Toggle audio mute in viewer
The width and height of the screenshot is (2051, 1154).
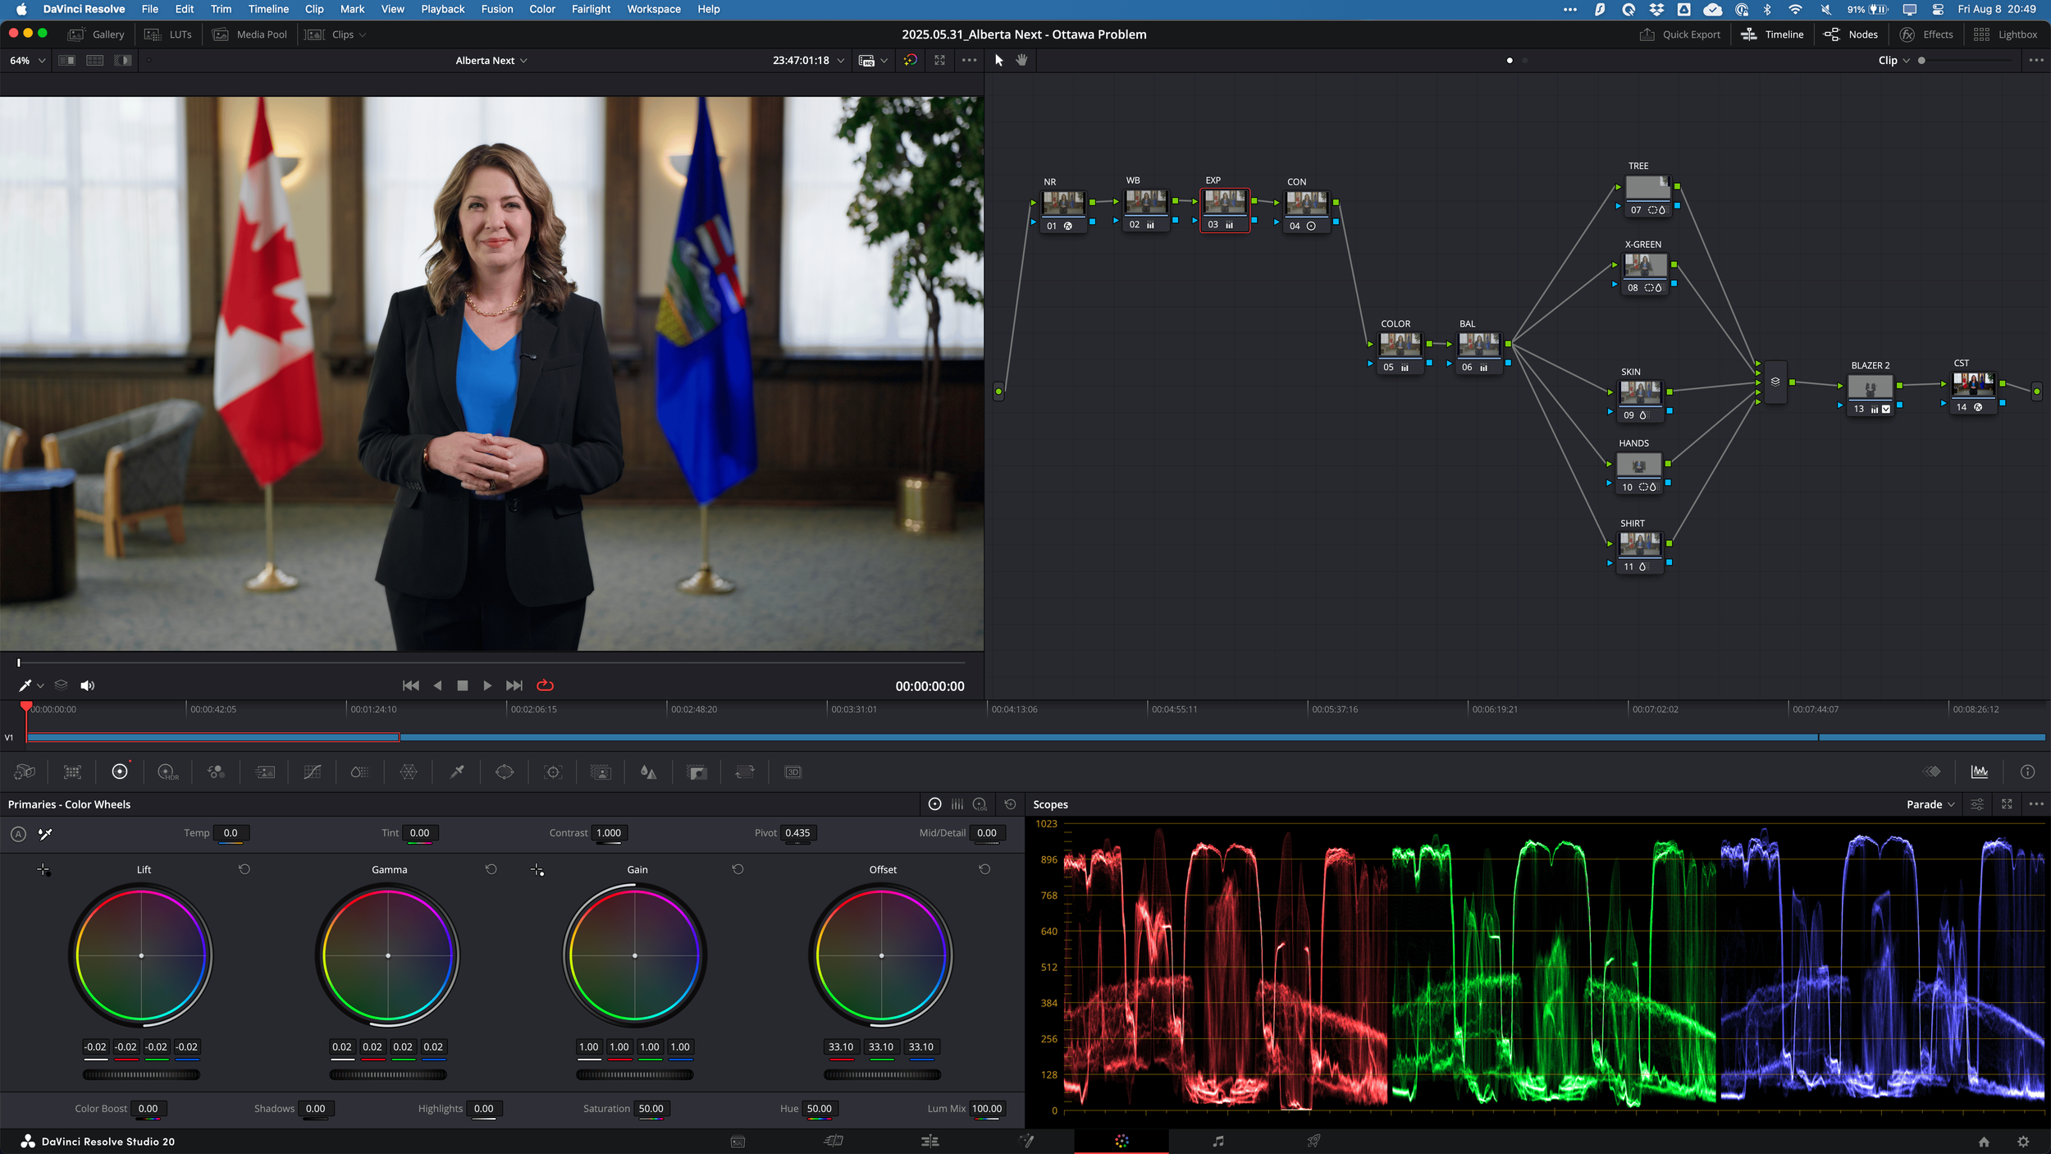pos(87,685)
